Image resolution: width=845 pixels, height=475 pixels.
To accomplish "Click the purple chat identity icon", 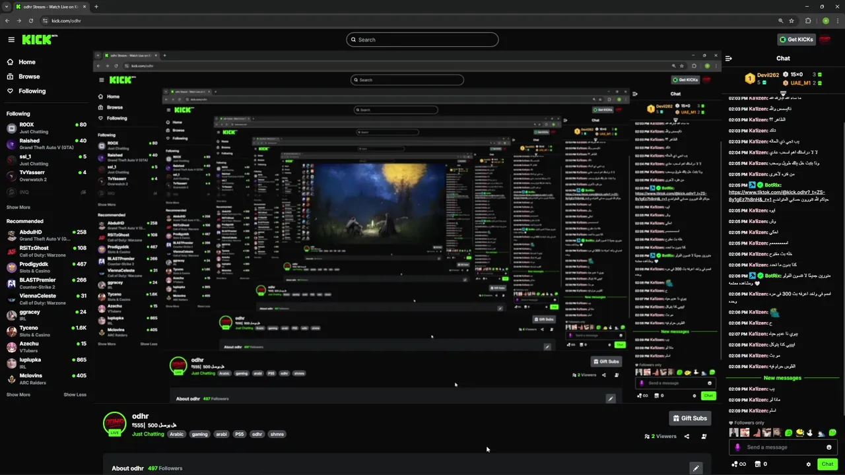I will [738, 447].
